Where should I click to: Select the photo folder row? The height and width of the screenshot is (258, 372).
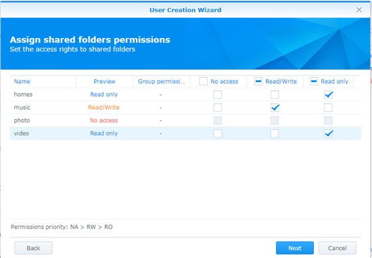pos(185,121)
